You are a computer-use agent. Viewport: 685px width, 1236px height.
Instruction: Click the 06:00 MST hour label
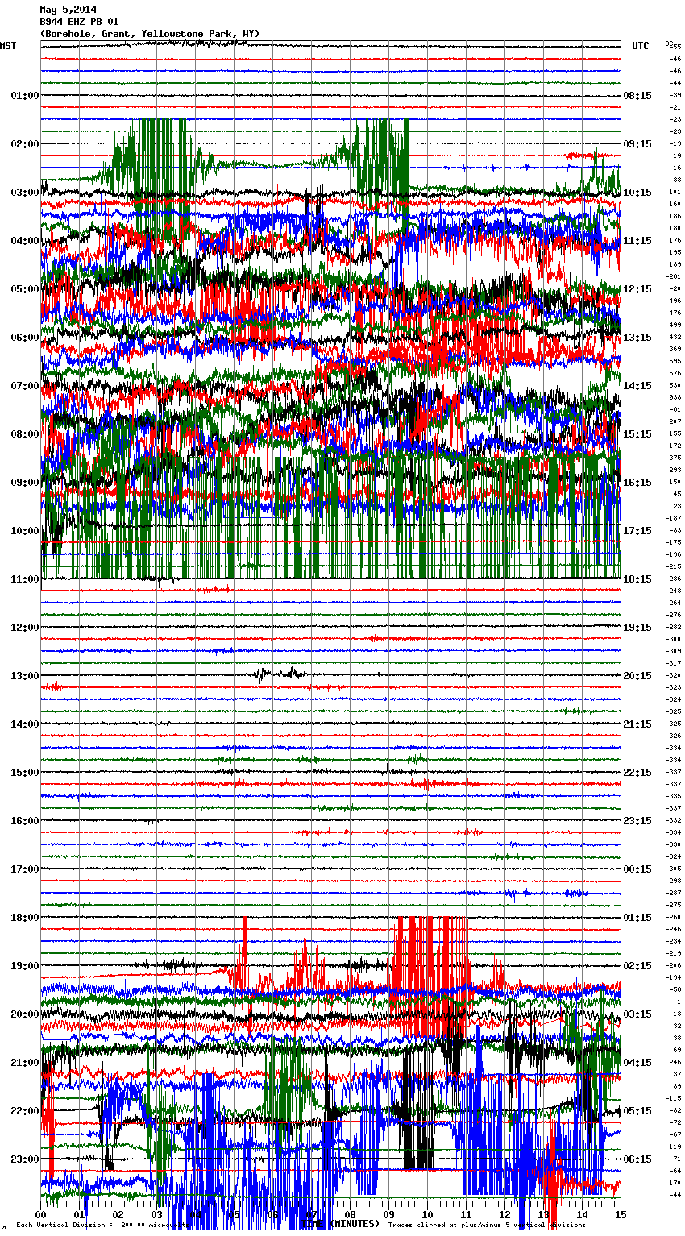[x=25, y=337]
